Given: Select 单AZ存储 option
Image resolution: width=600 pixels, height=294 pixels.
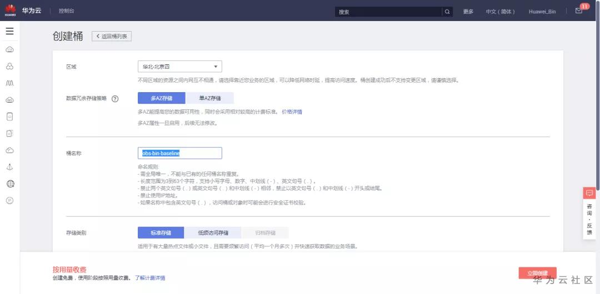Looking at the screenshot, I should [209, 98].
